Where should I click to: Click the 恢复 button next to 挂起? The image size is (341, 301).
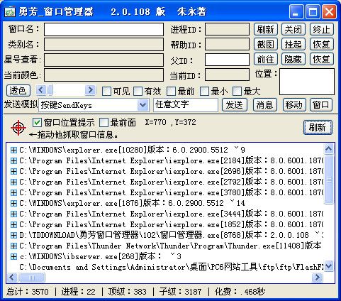coord(321,44)
